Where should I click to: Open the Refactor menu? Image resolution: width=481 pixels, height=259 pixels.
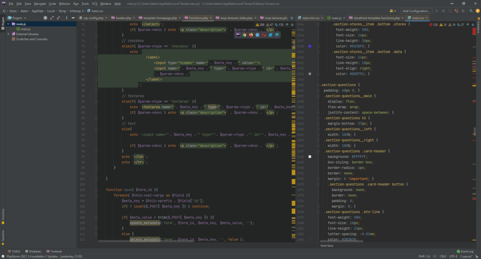click(64, 3)
